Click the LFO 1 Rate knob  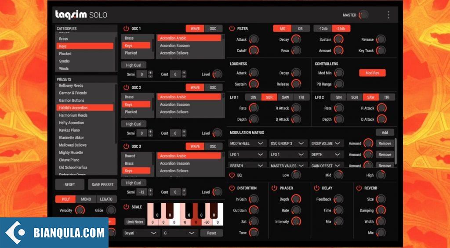pyautogui.click(x=254, y=108)
